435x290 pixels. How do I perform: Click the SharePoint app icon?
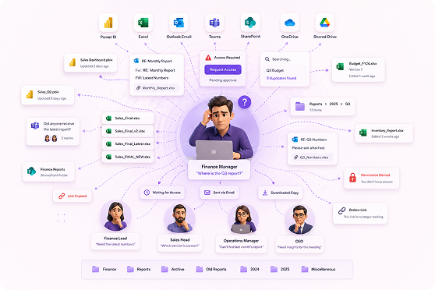click(x=250, y=23)
